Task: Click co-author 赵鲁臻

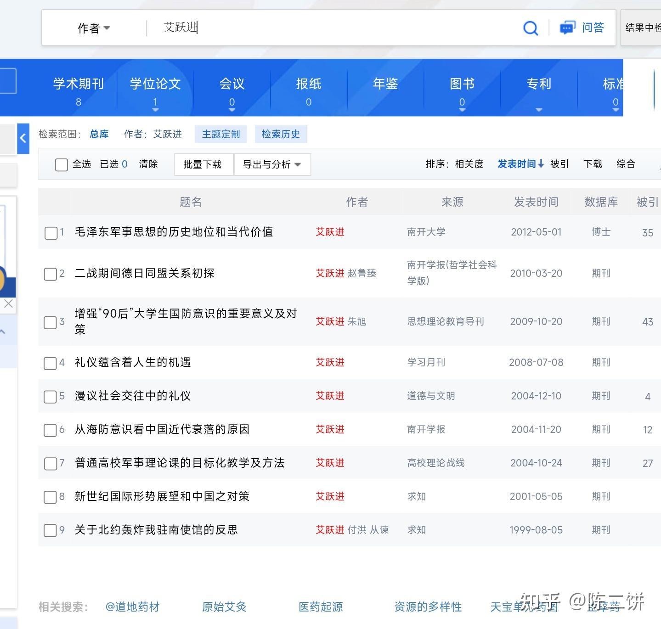Action: point(362,273)
